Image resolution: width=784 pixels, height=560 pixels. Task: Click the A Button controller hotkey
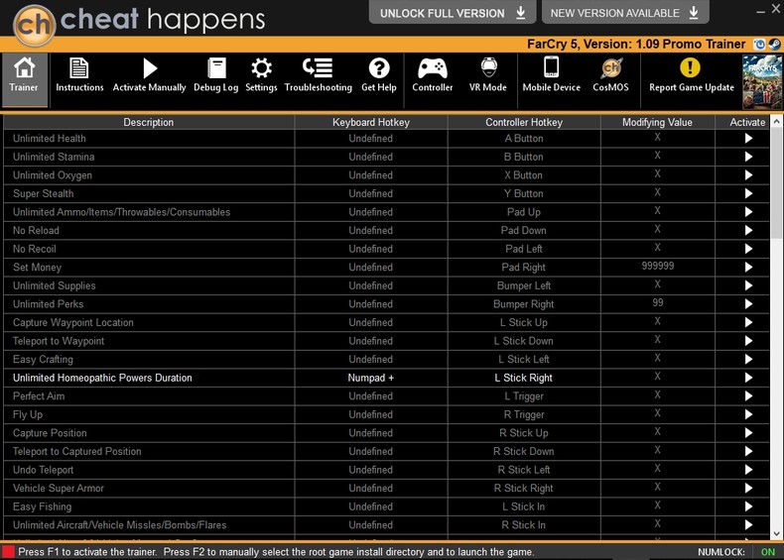[524, 139]
